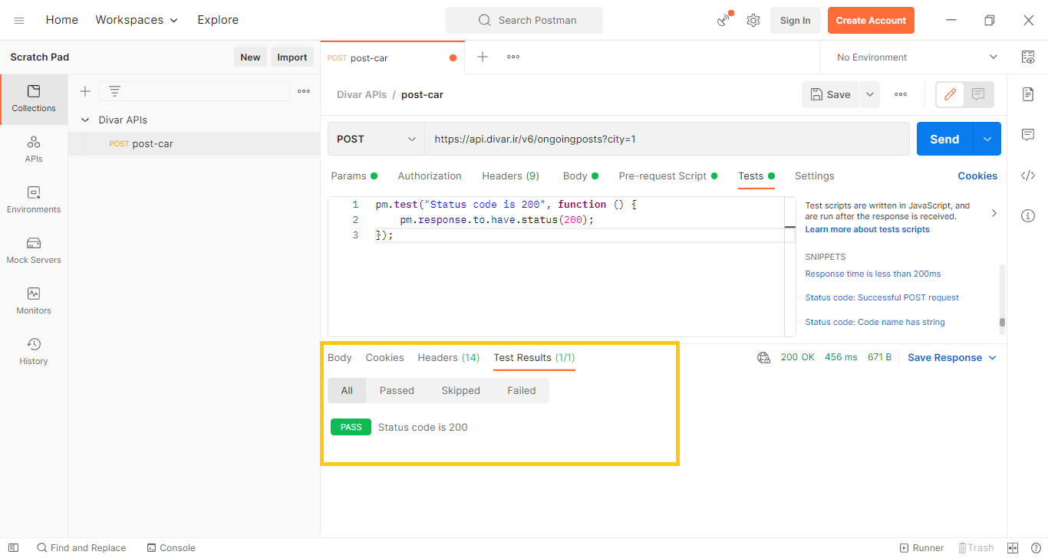Viewport: 1048px width, 558px height.
Task: Click the environment quick look icon
Action: point(1028,57)
